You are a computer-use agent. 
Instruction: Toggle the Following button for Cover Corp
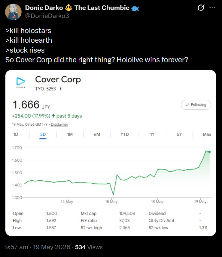[196, 105]
